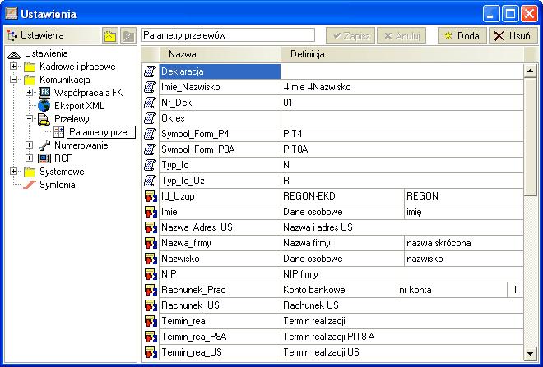543x367 pixels.
Task: Click the Parametry przelewów name field
Action: coord(228,35)
